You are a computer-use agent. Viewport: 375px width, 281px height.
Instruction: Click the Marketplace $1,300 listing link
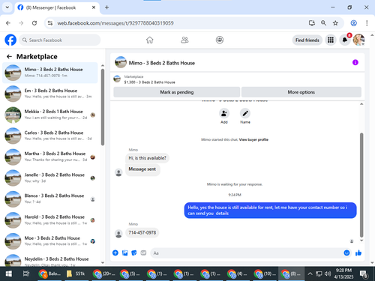149,82
